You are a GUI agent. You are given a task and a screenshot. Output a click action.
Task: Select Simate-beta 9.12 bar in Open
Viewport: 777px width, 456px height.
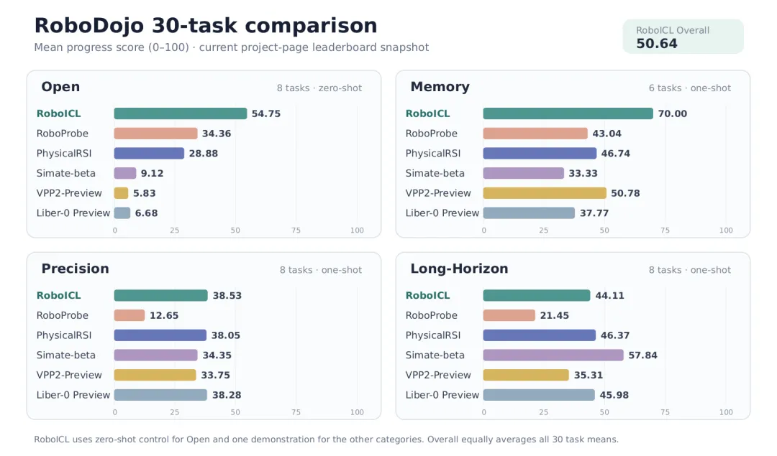(x=125, y=173)
